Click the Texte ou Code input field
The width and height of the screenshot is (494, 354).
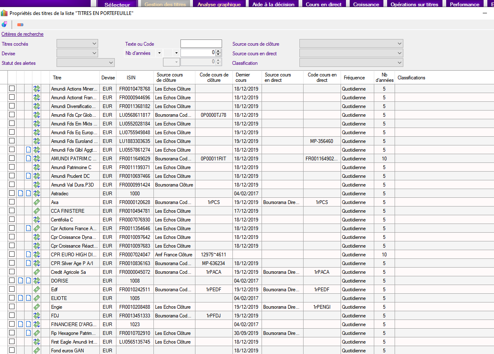click(x=201, y=44)
